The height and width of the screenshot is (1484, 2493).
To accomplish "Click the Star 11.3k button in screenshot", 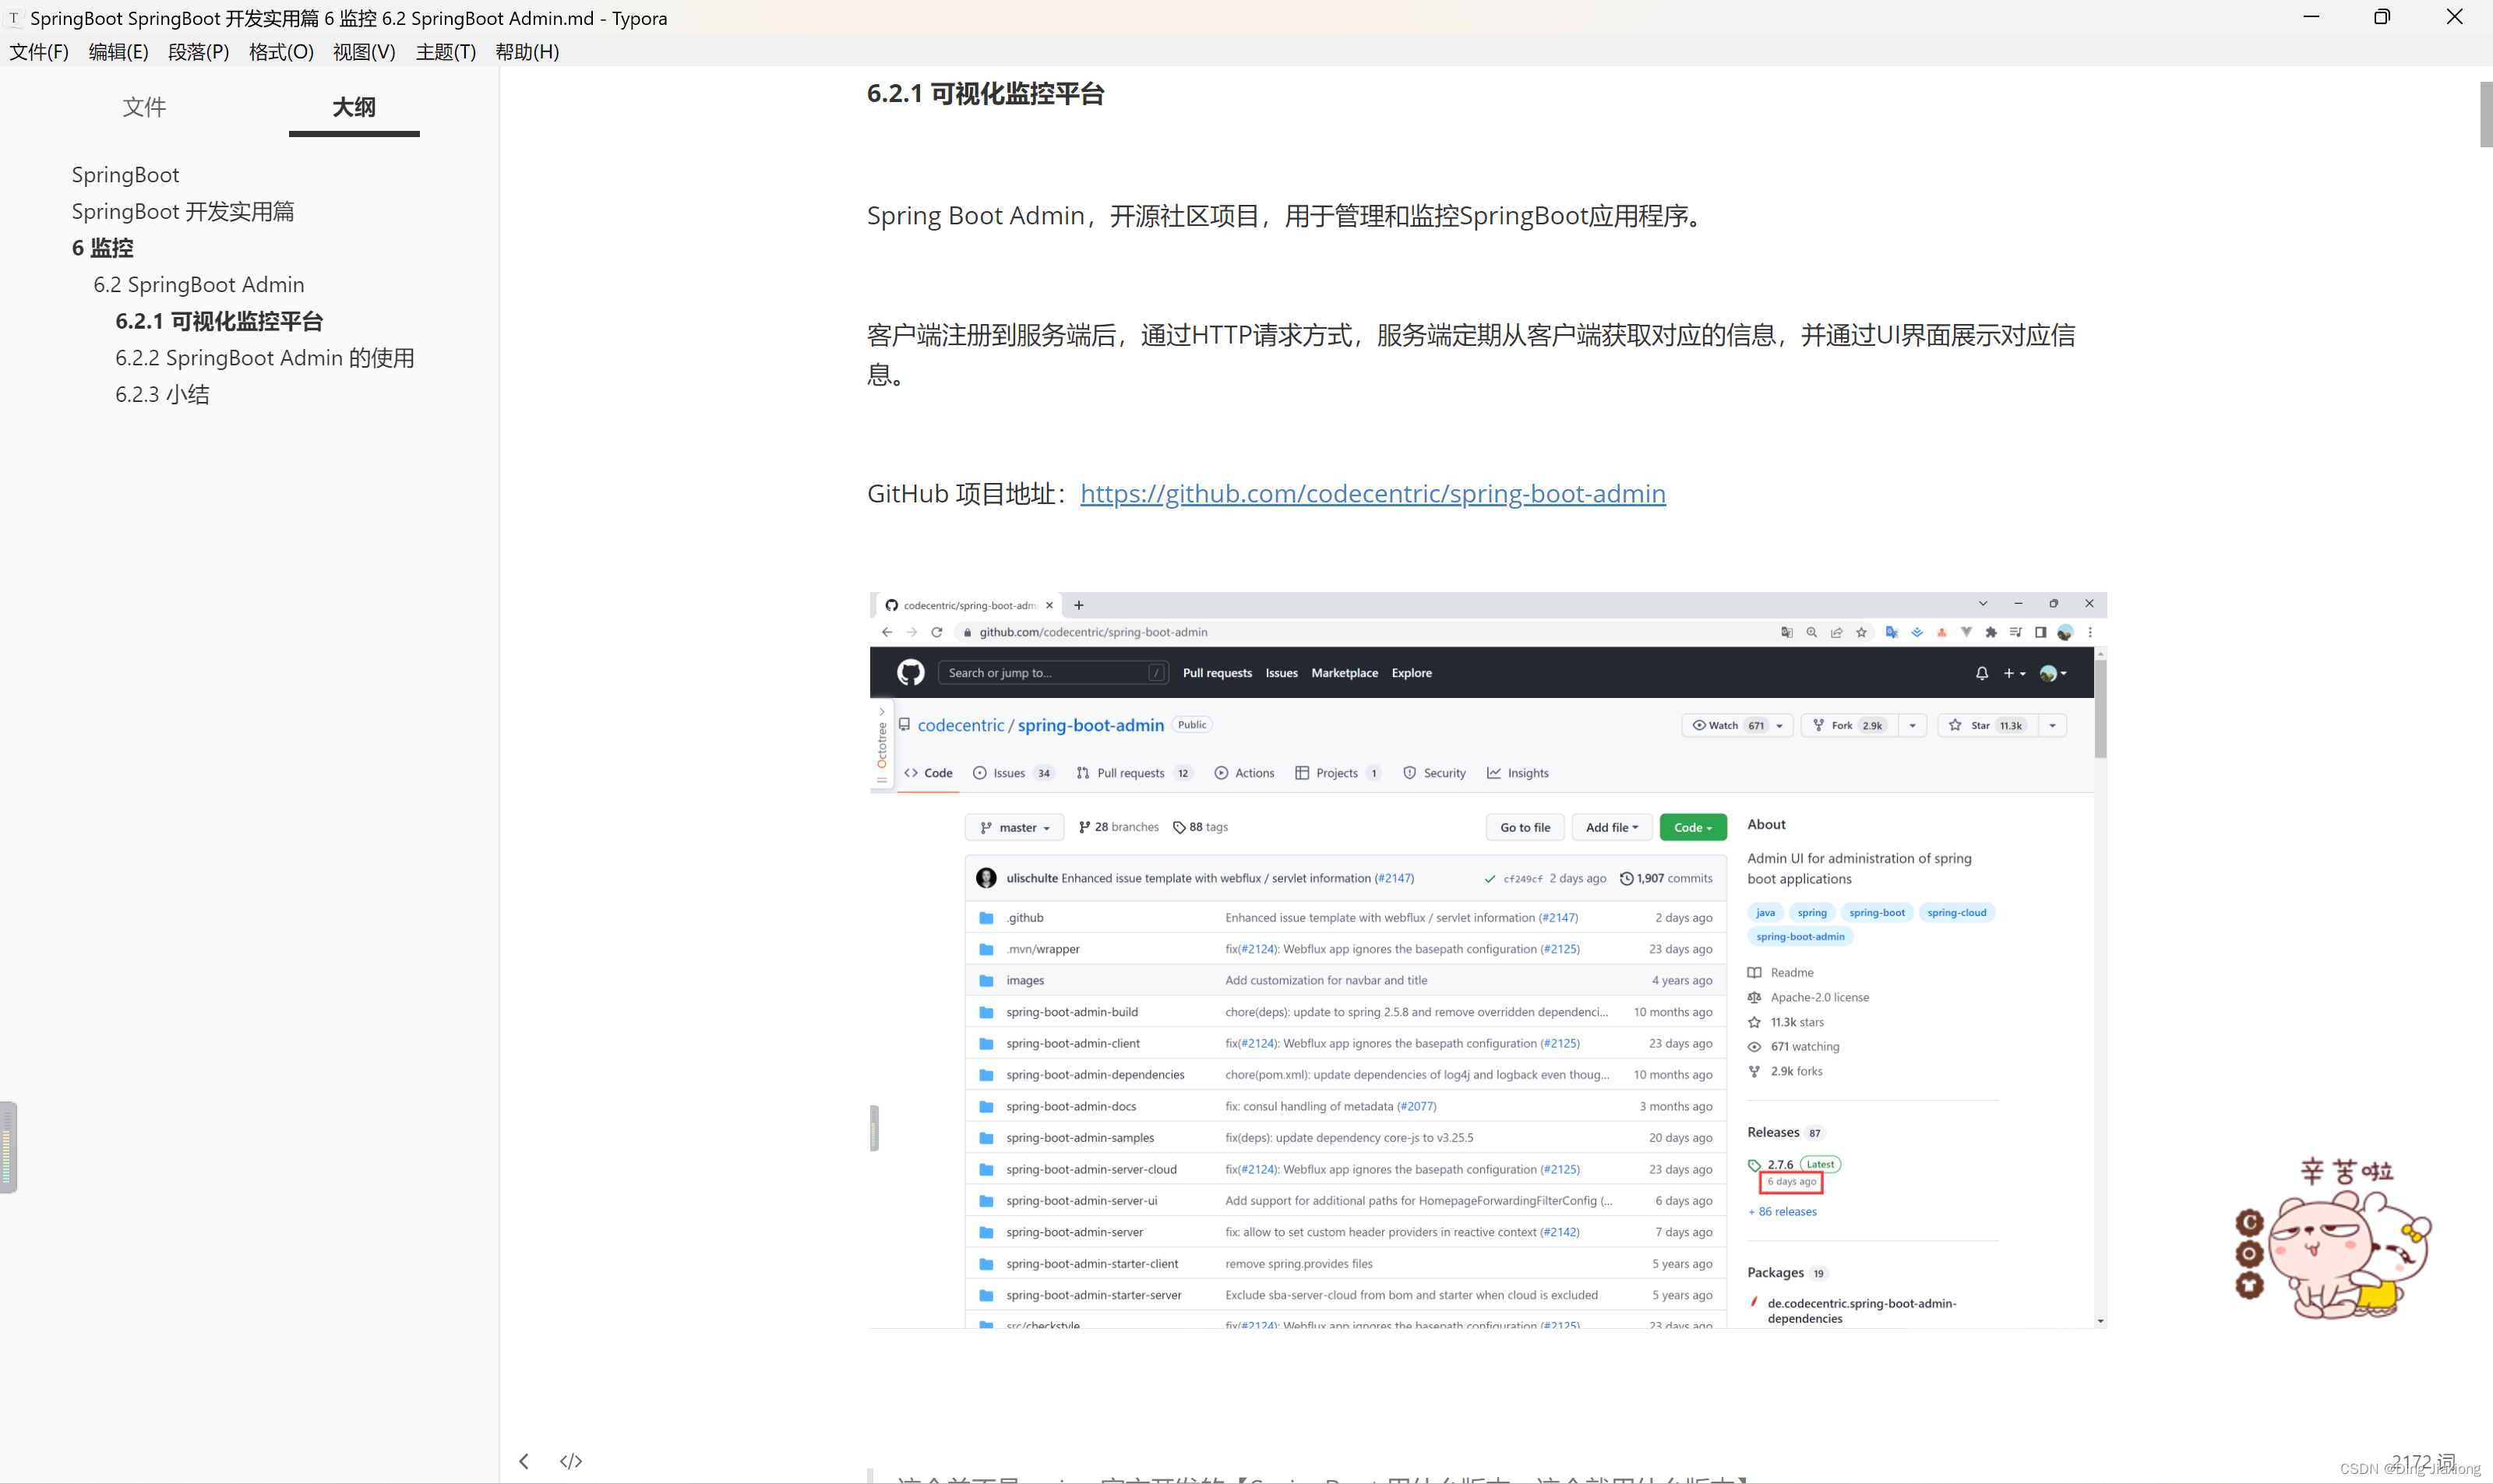I will click(x=1987, y=726).
